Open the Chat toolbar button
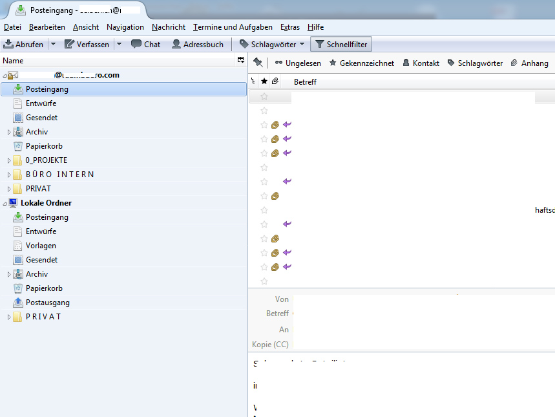The image size is (555, 417). [145, 45]
